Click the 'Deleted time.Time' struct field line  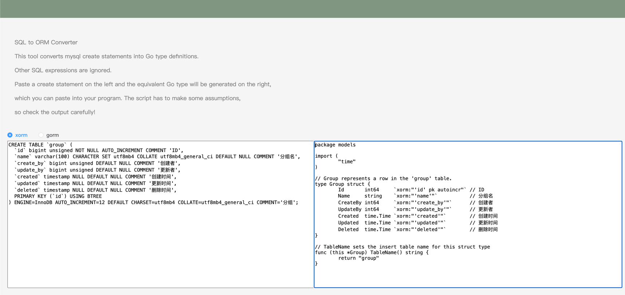coord(418,229)
